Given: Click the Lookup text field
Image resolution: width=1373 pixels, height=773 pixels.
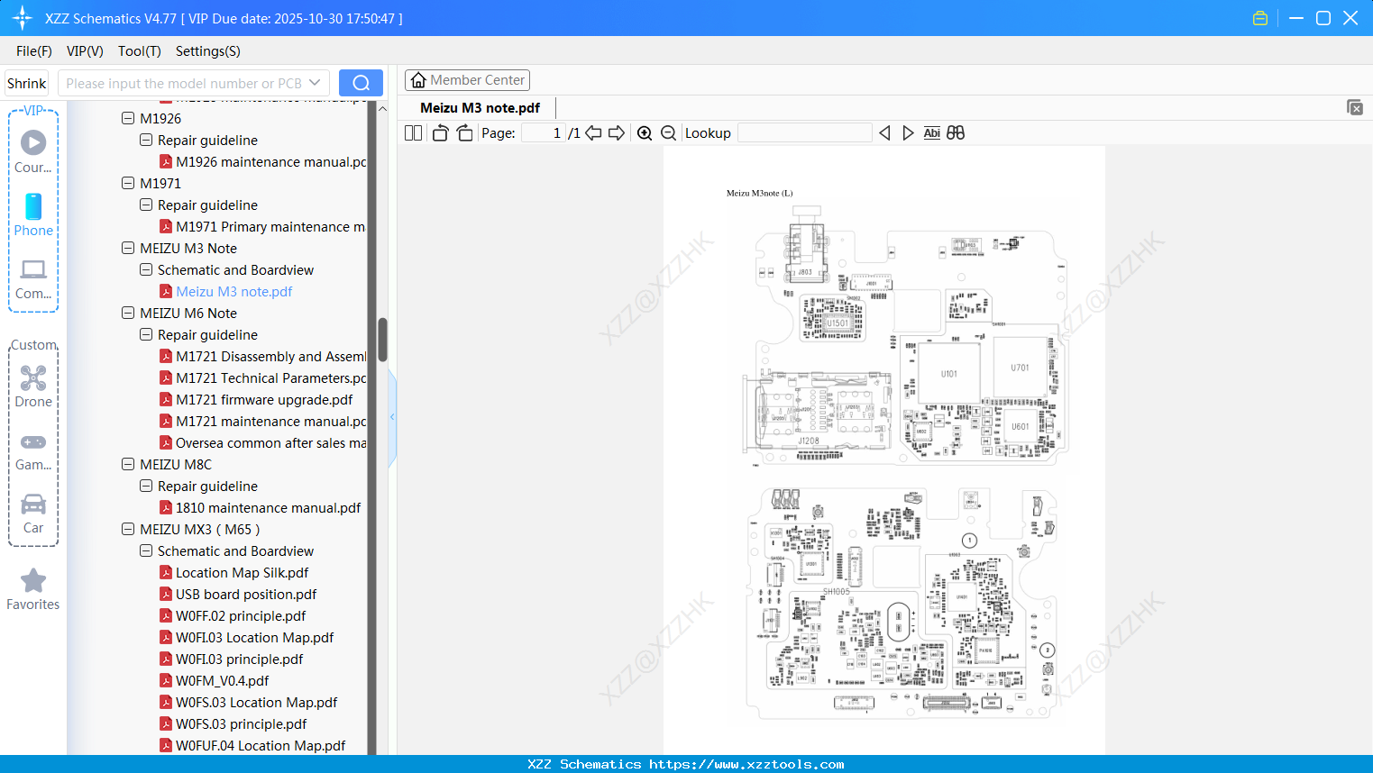Looking at the screenshot, I should pyautogui.click(x=805, y=133).
